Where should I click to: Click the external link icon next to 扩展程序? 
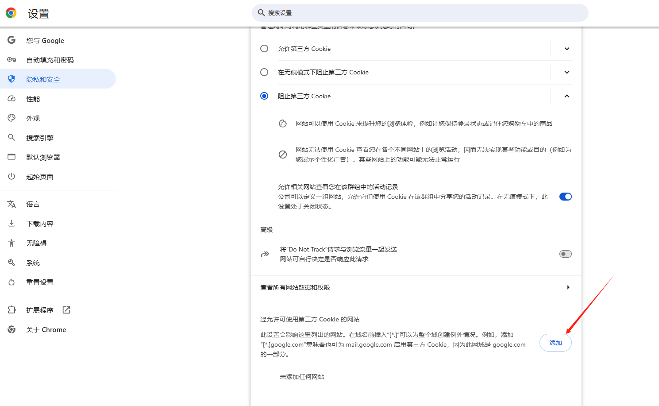pyautogui.click(x=66, y=310)
